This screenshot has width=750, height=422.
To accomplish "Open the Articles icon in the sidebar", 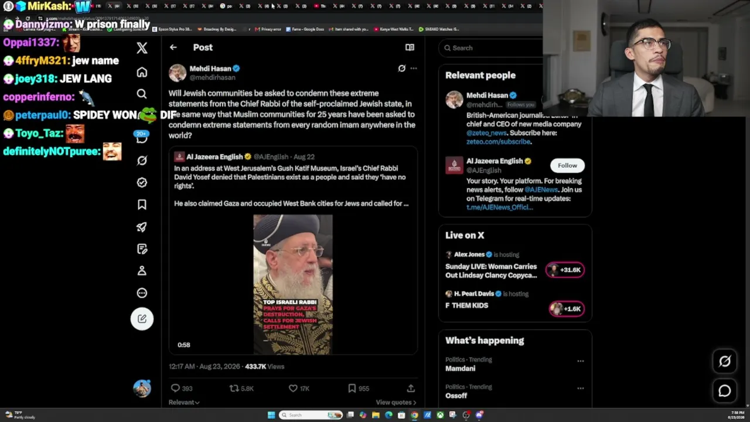I will 142,249.
